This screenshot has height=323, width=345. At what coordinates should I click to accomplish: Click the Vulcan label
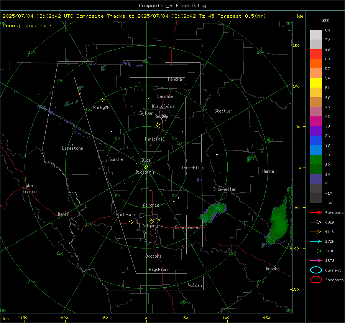point(195,285)
